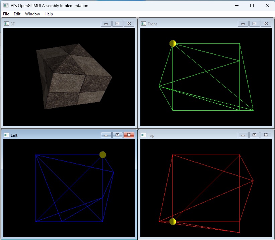Select the yellow sphere in Front view

pyautogui.click(x=173, y=43)
